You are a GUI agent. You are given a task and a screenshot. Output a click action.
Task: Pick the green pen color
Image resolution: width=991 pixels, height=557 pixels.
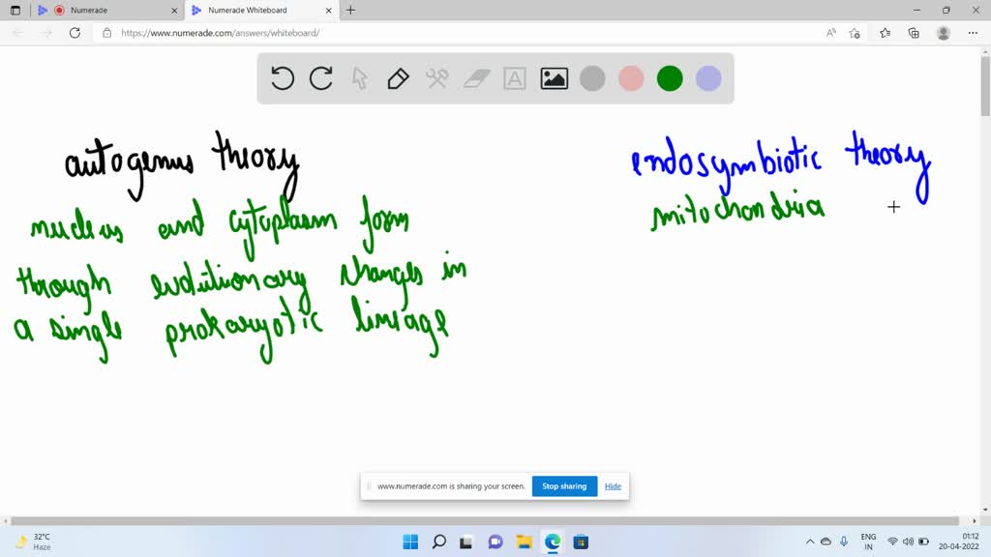(670, 78)
